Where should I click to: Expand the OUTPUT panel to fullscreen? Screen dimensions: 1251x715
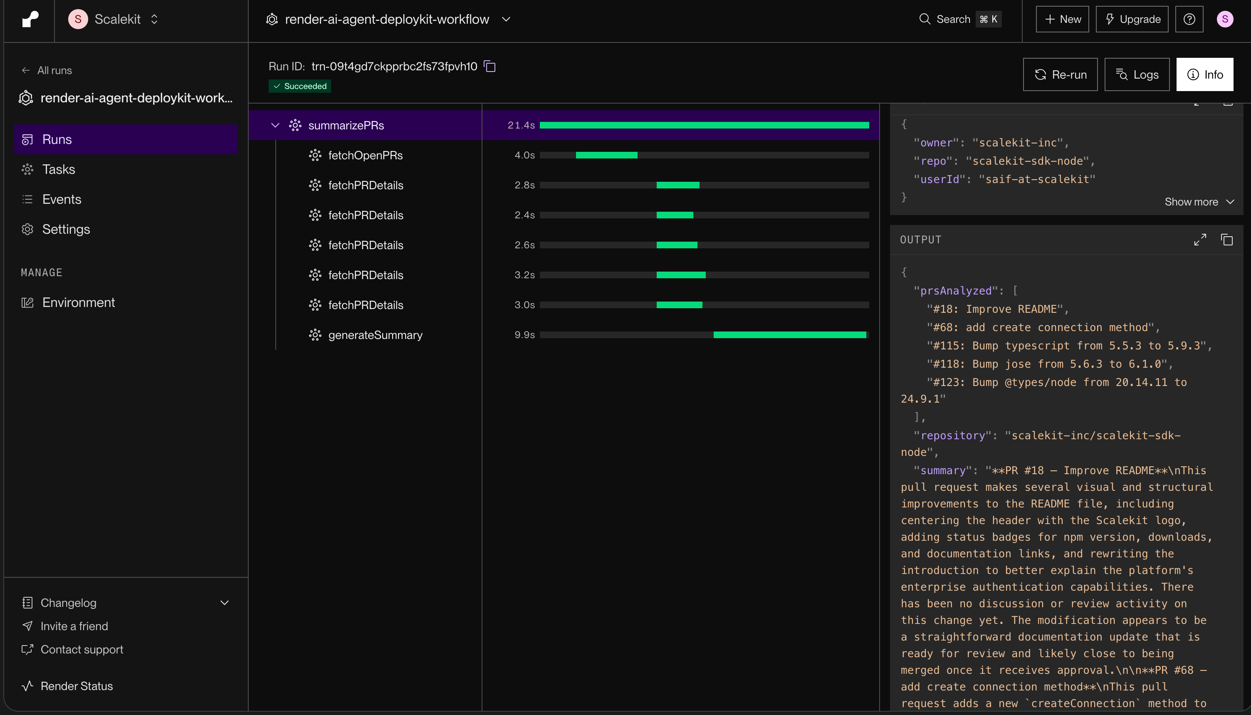pos(1200,240)
